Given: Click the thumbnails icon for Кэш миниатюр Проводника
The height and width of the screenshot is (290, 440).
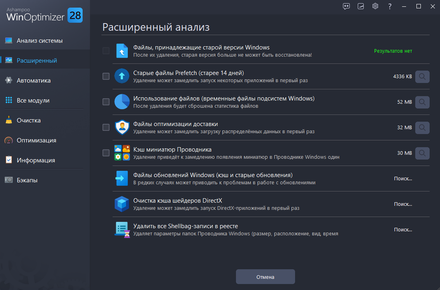Looking at the screenshot, I should pyautogui.click(x=122, y=152).
